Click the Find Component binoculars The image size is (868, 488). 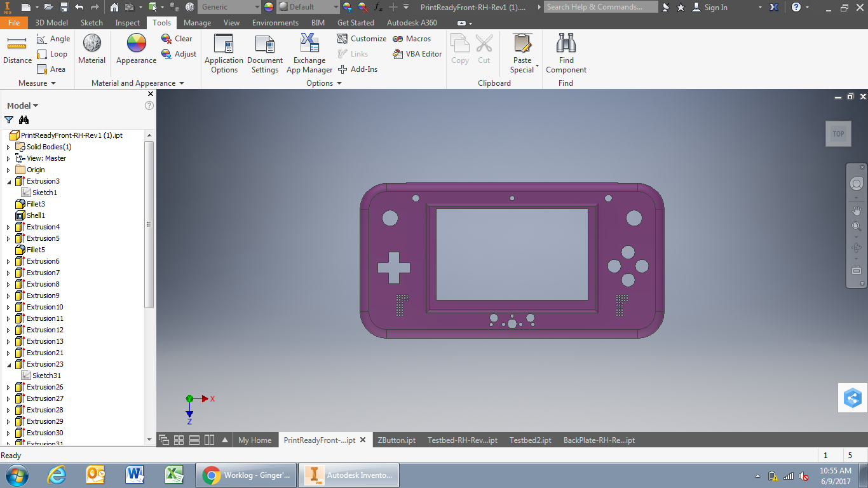tap(566, 54)
